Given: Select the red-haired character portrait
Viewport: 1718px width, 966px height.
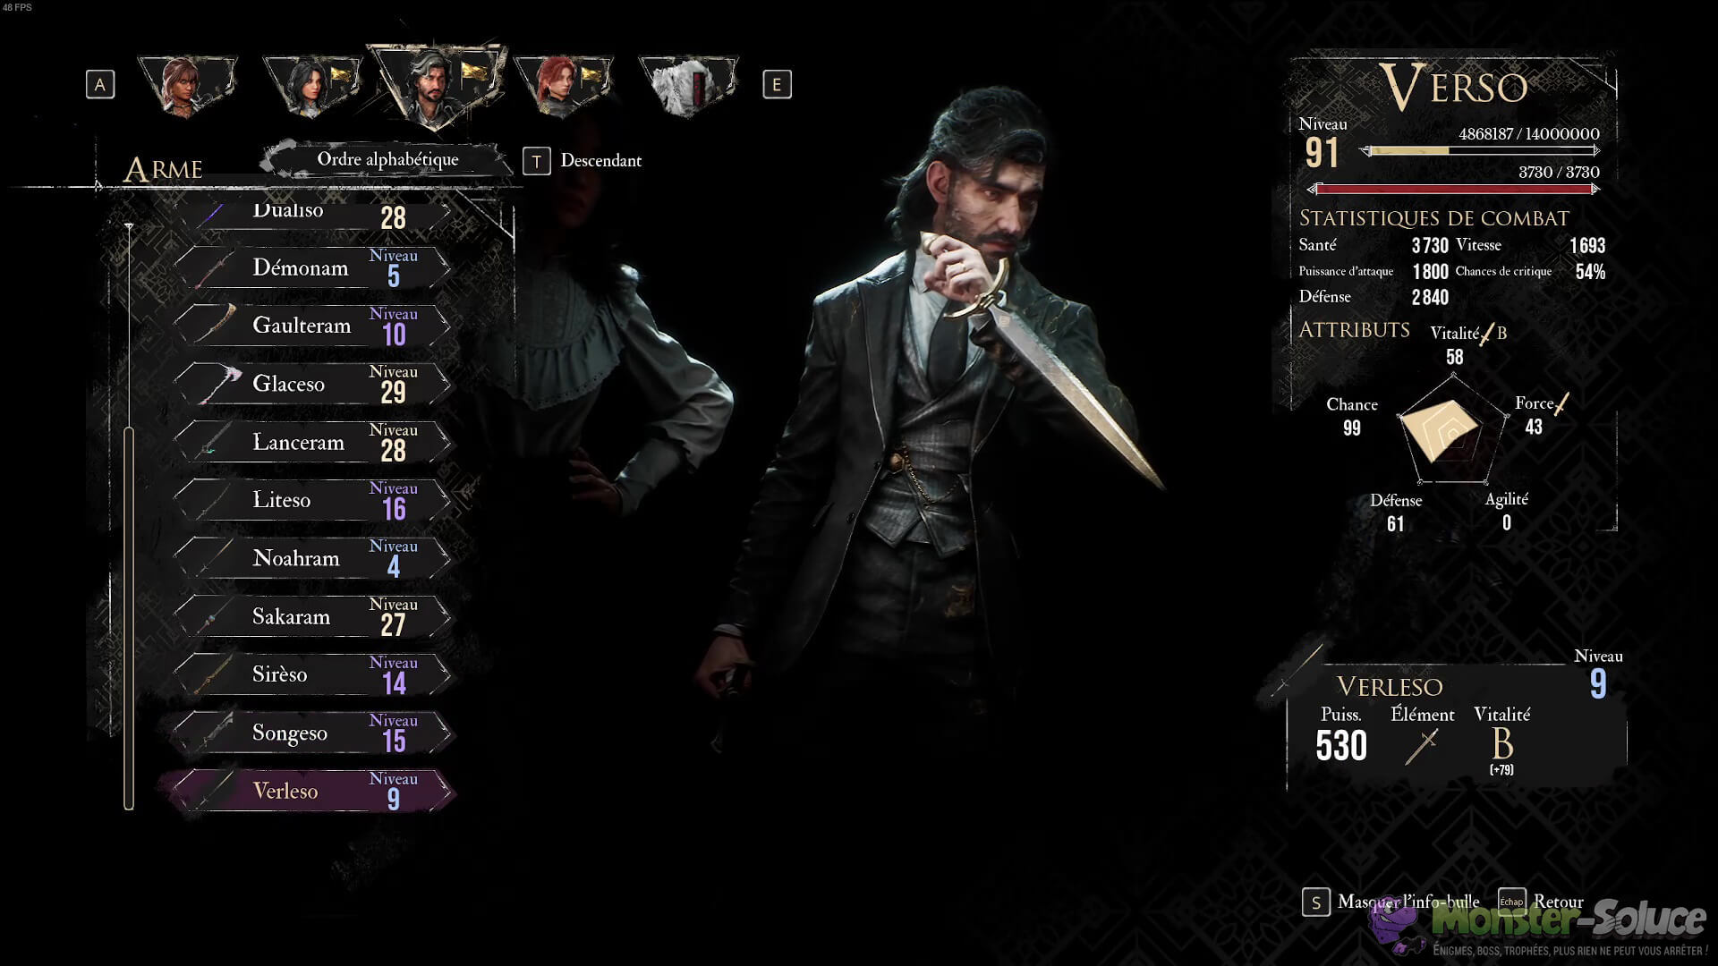Looking at the screenshot, I should click(x=564, y=86).
